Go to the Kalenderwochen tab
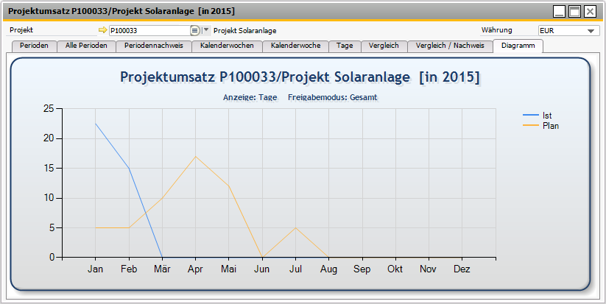This screenshot has height=304, width=606. 227,46
